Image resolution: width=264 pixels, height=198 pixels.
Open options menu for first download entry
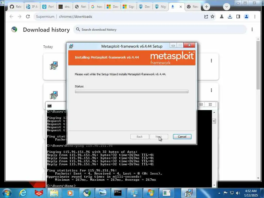tap(211, 61)
